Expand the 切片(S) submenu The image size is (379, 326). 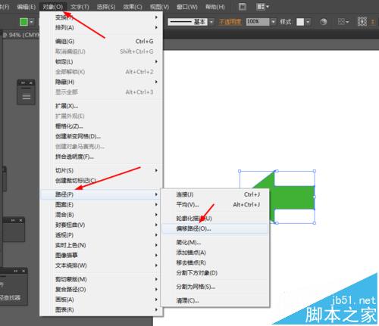click(x=101, y=170)
